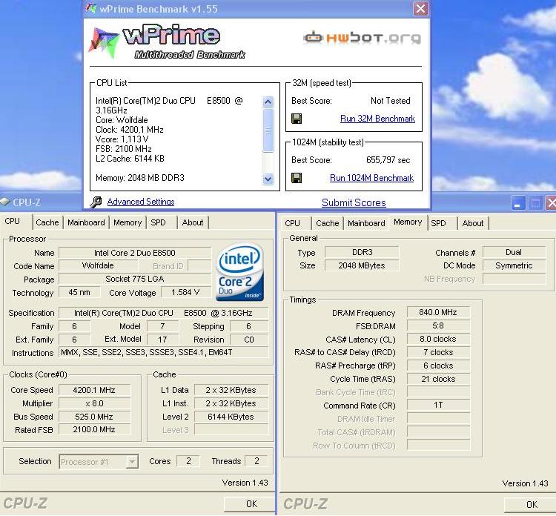Open the Advanced Settings link

click(x=141, y=202)
